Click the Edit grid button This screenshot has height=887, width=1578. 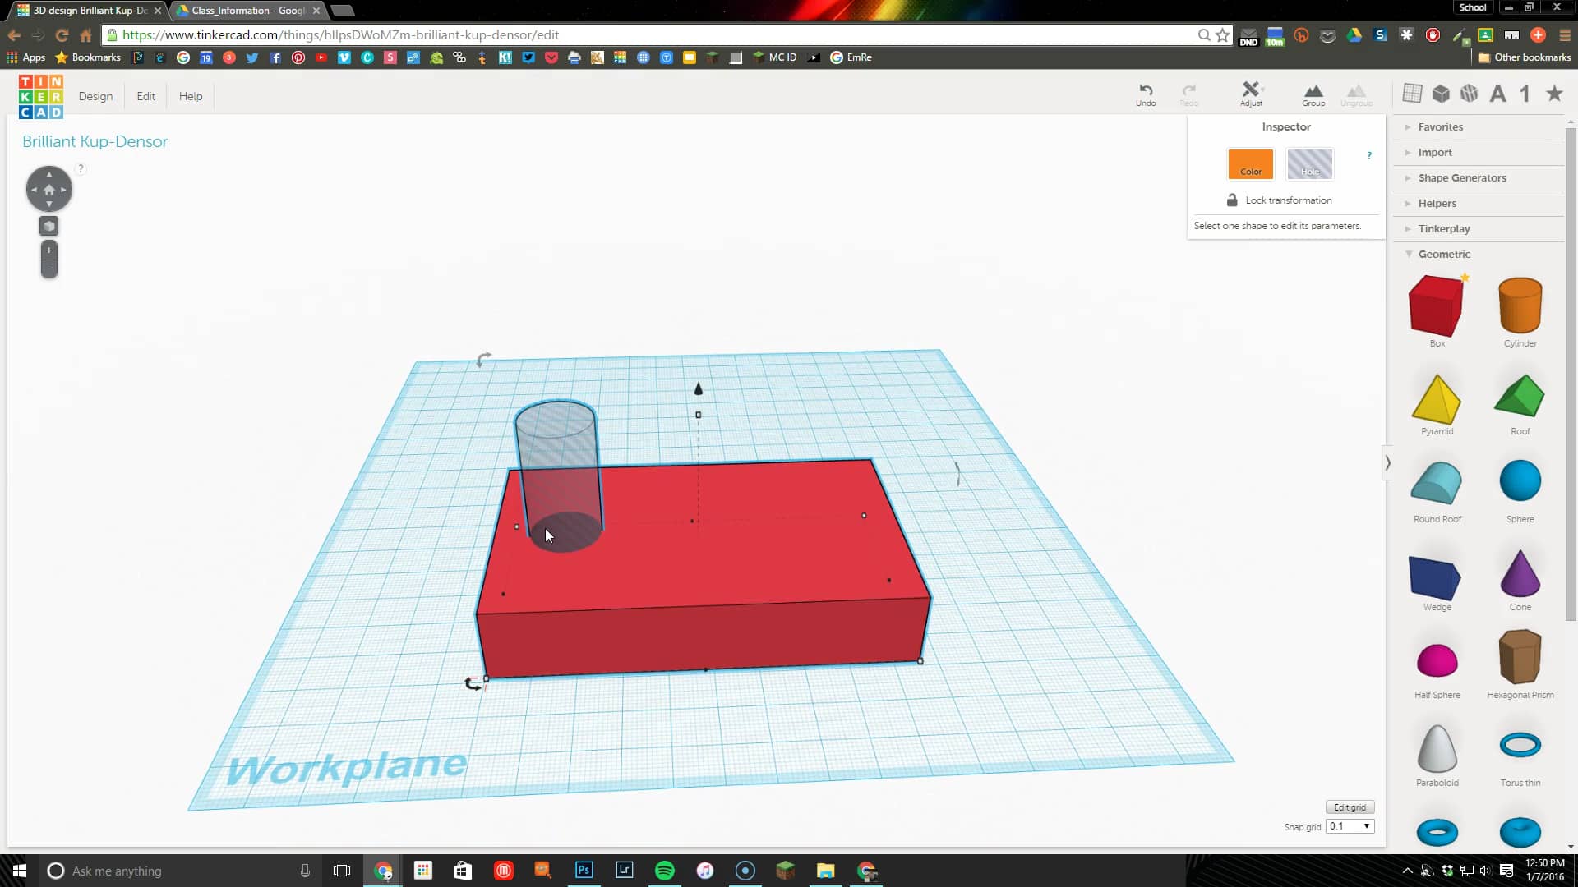[1350, 807]
